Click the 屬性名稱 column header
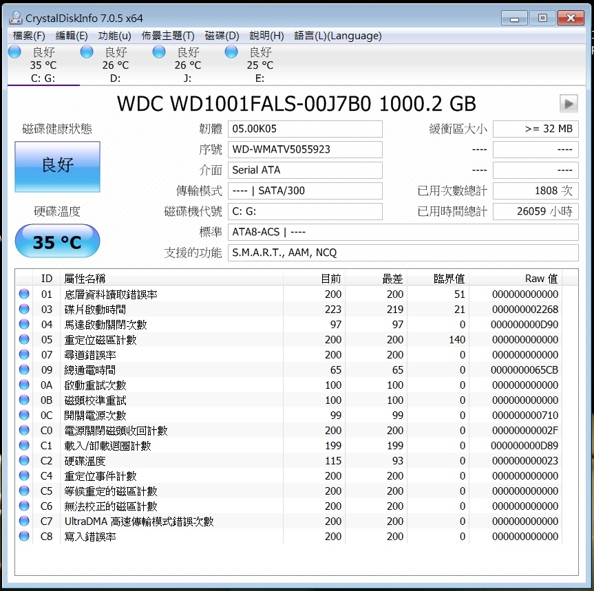The image size is (594, 591). click(171, 279)
